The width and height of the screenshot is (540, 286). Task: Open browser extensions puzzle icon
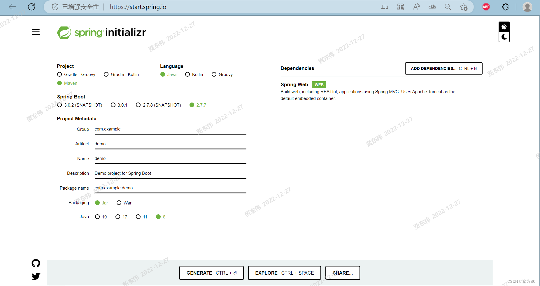pyautogui.click(x=506, y=7)
